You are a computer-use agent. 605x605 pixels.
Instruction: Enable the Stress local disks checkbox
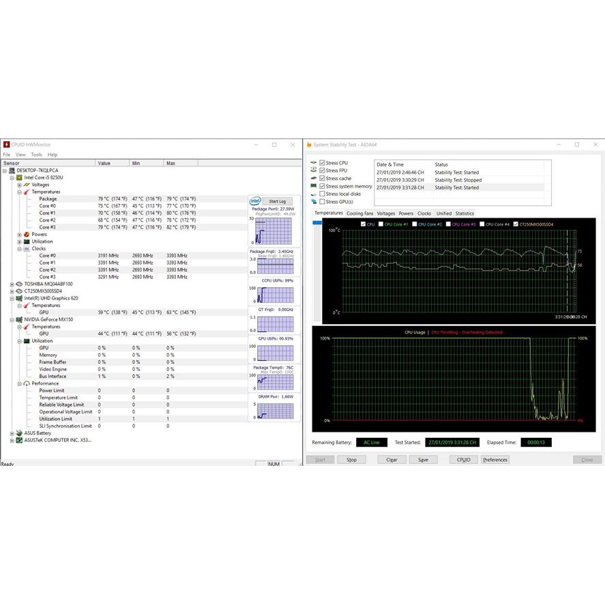point(322,194)
